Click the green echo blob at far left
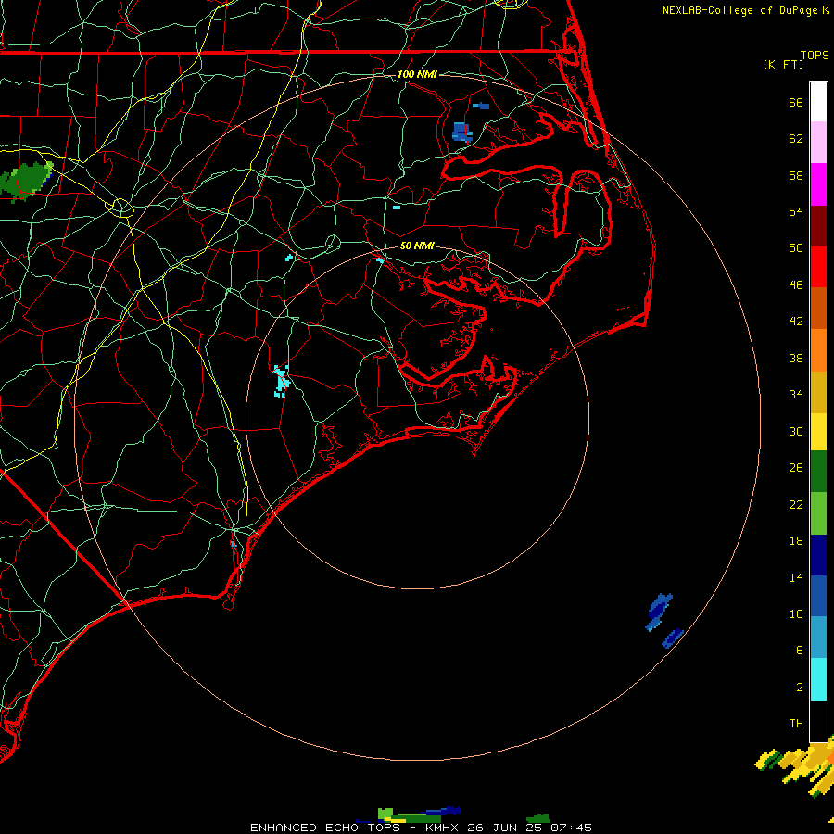The width and height of the screenshot is (834, 834). [26, 181]
